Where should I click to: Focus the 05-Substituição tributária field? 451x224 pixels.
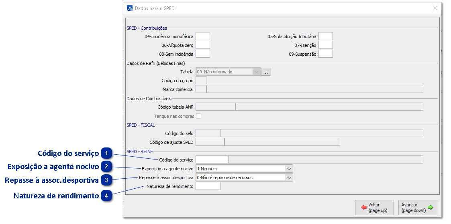(x=325, y=36)
